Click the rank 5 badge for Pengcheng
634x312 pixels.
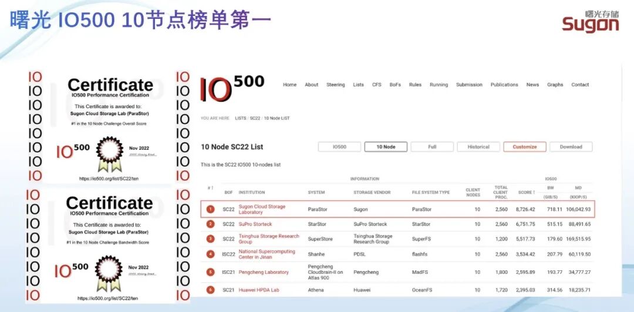coord(210,272)
